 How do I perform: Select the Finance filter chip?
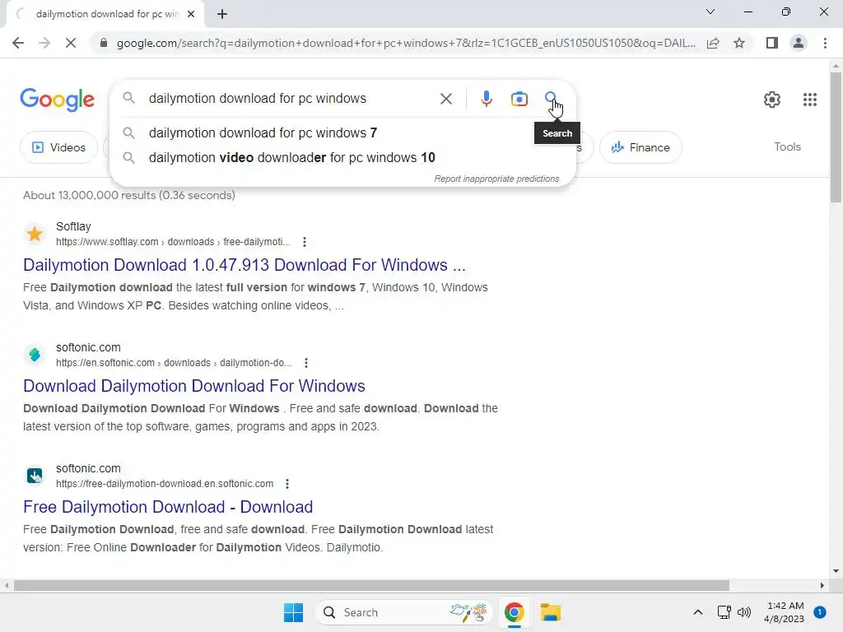(640, 147)
